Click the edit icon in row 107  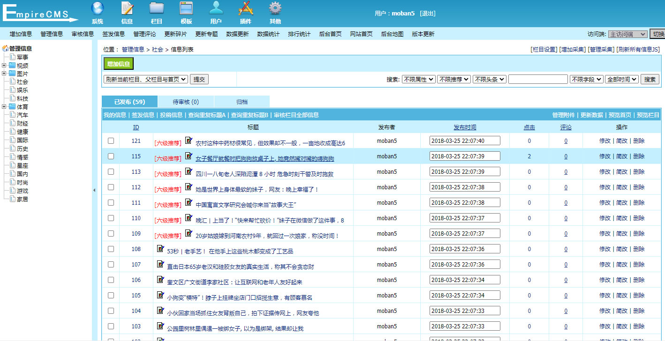pyautogui.click(x=160, y=264)
